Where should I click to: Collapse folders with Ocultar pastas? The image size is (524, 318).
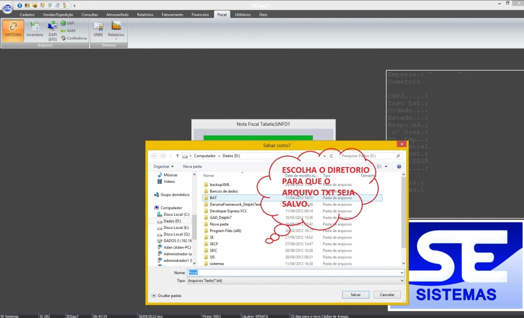[x=167, y=295]
